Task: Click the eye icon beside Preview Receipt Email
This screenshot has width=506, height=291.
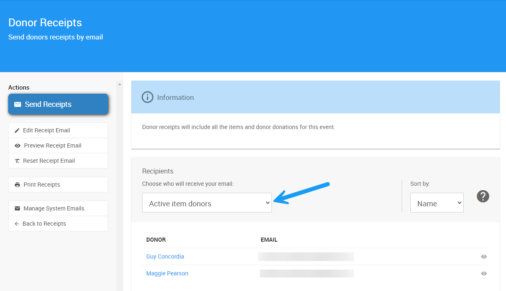Action: click(17, 145)
